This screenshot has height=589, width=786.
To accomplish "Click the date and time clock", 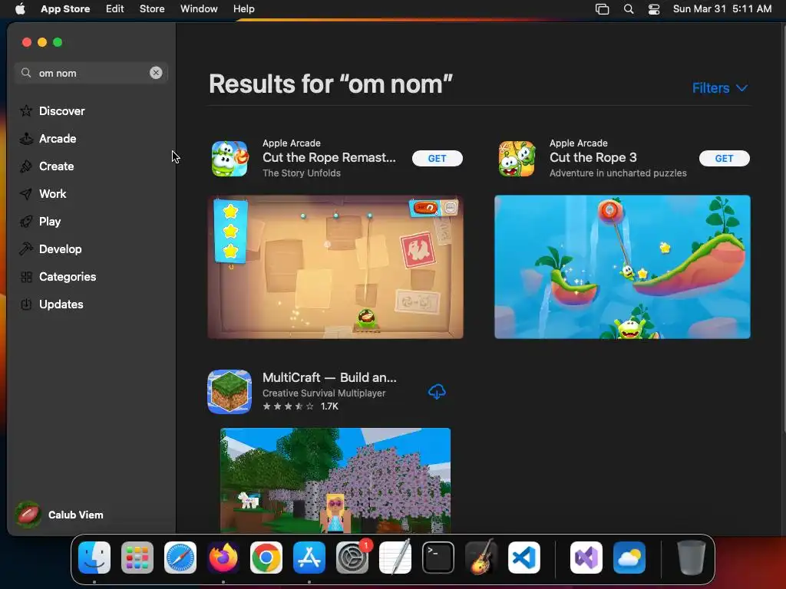I will (x=722, y=8).
